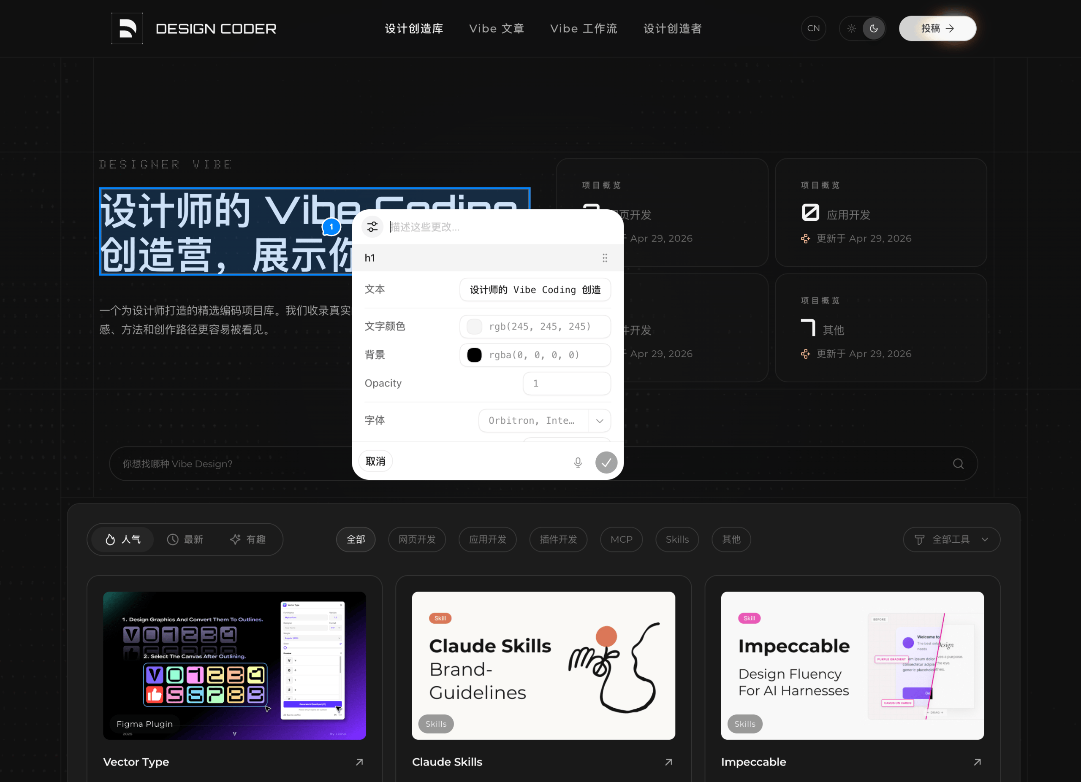Click the 投稿 submit button
Viewport: 1081px width, 782px height.
[937, 29]
